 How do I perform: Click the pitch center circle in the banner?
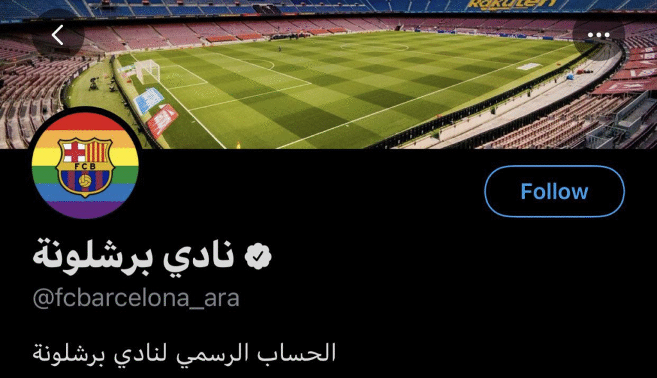tap(374, 47)
